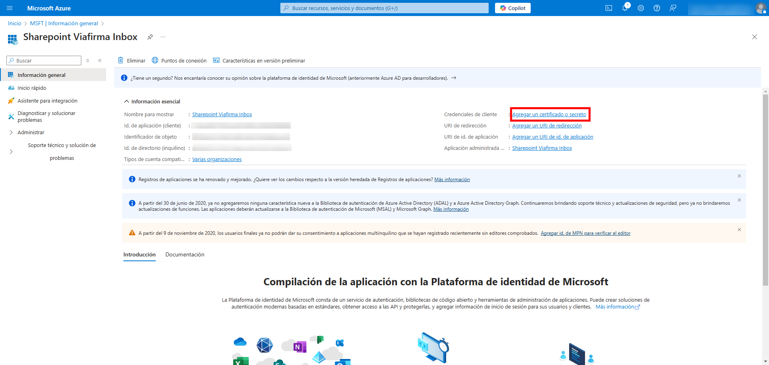Expand the Administrar section
Image resolution: width=769 pixels, height=365 pixels.
[x=11, y=133]
